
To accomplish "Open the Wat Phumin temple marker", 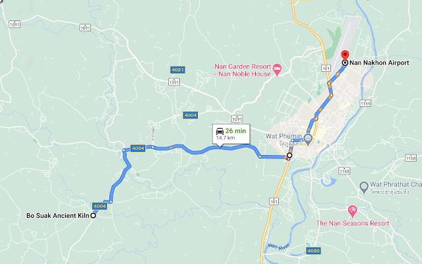I will [307, 139].
